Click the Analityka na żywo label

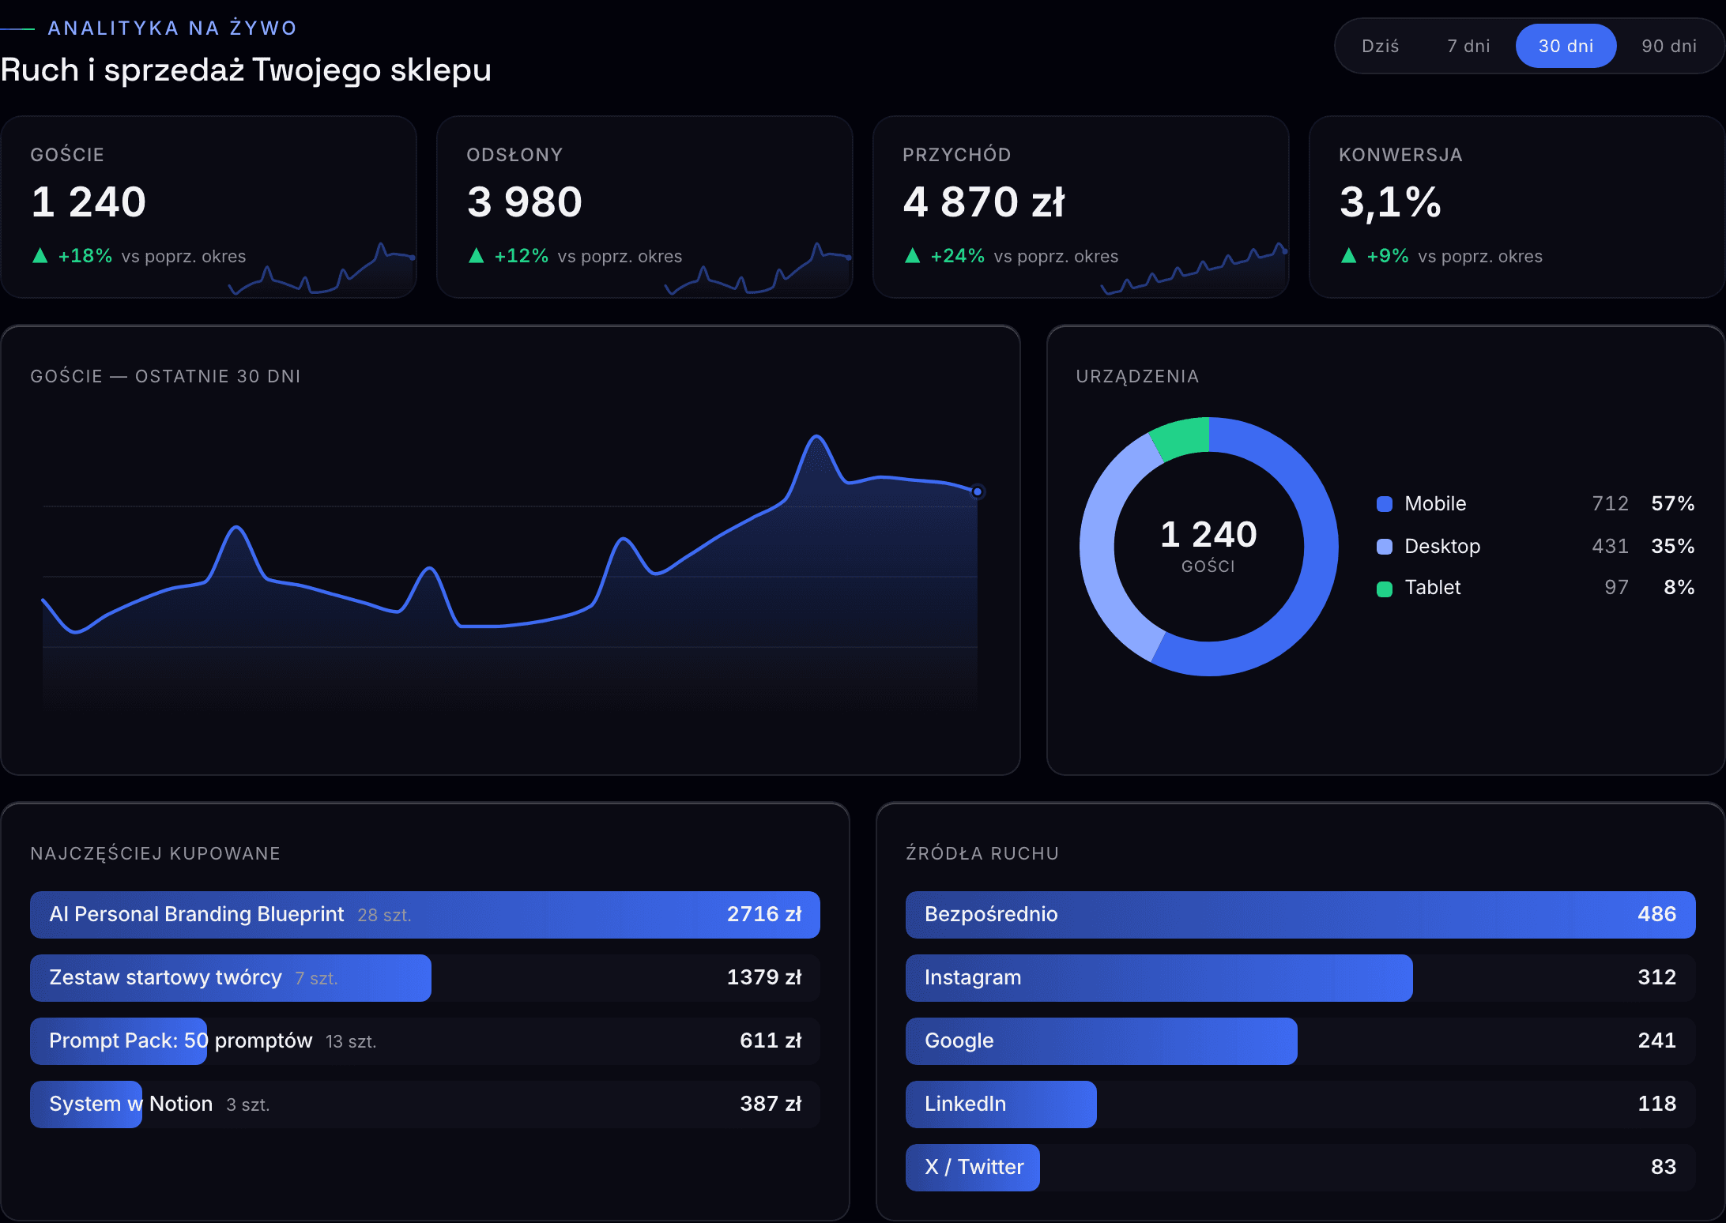pos(172,28)
